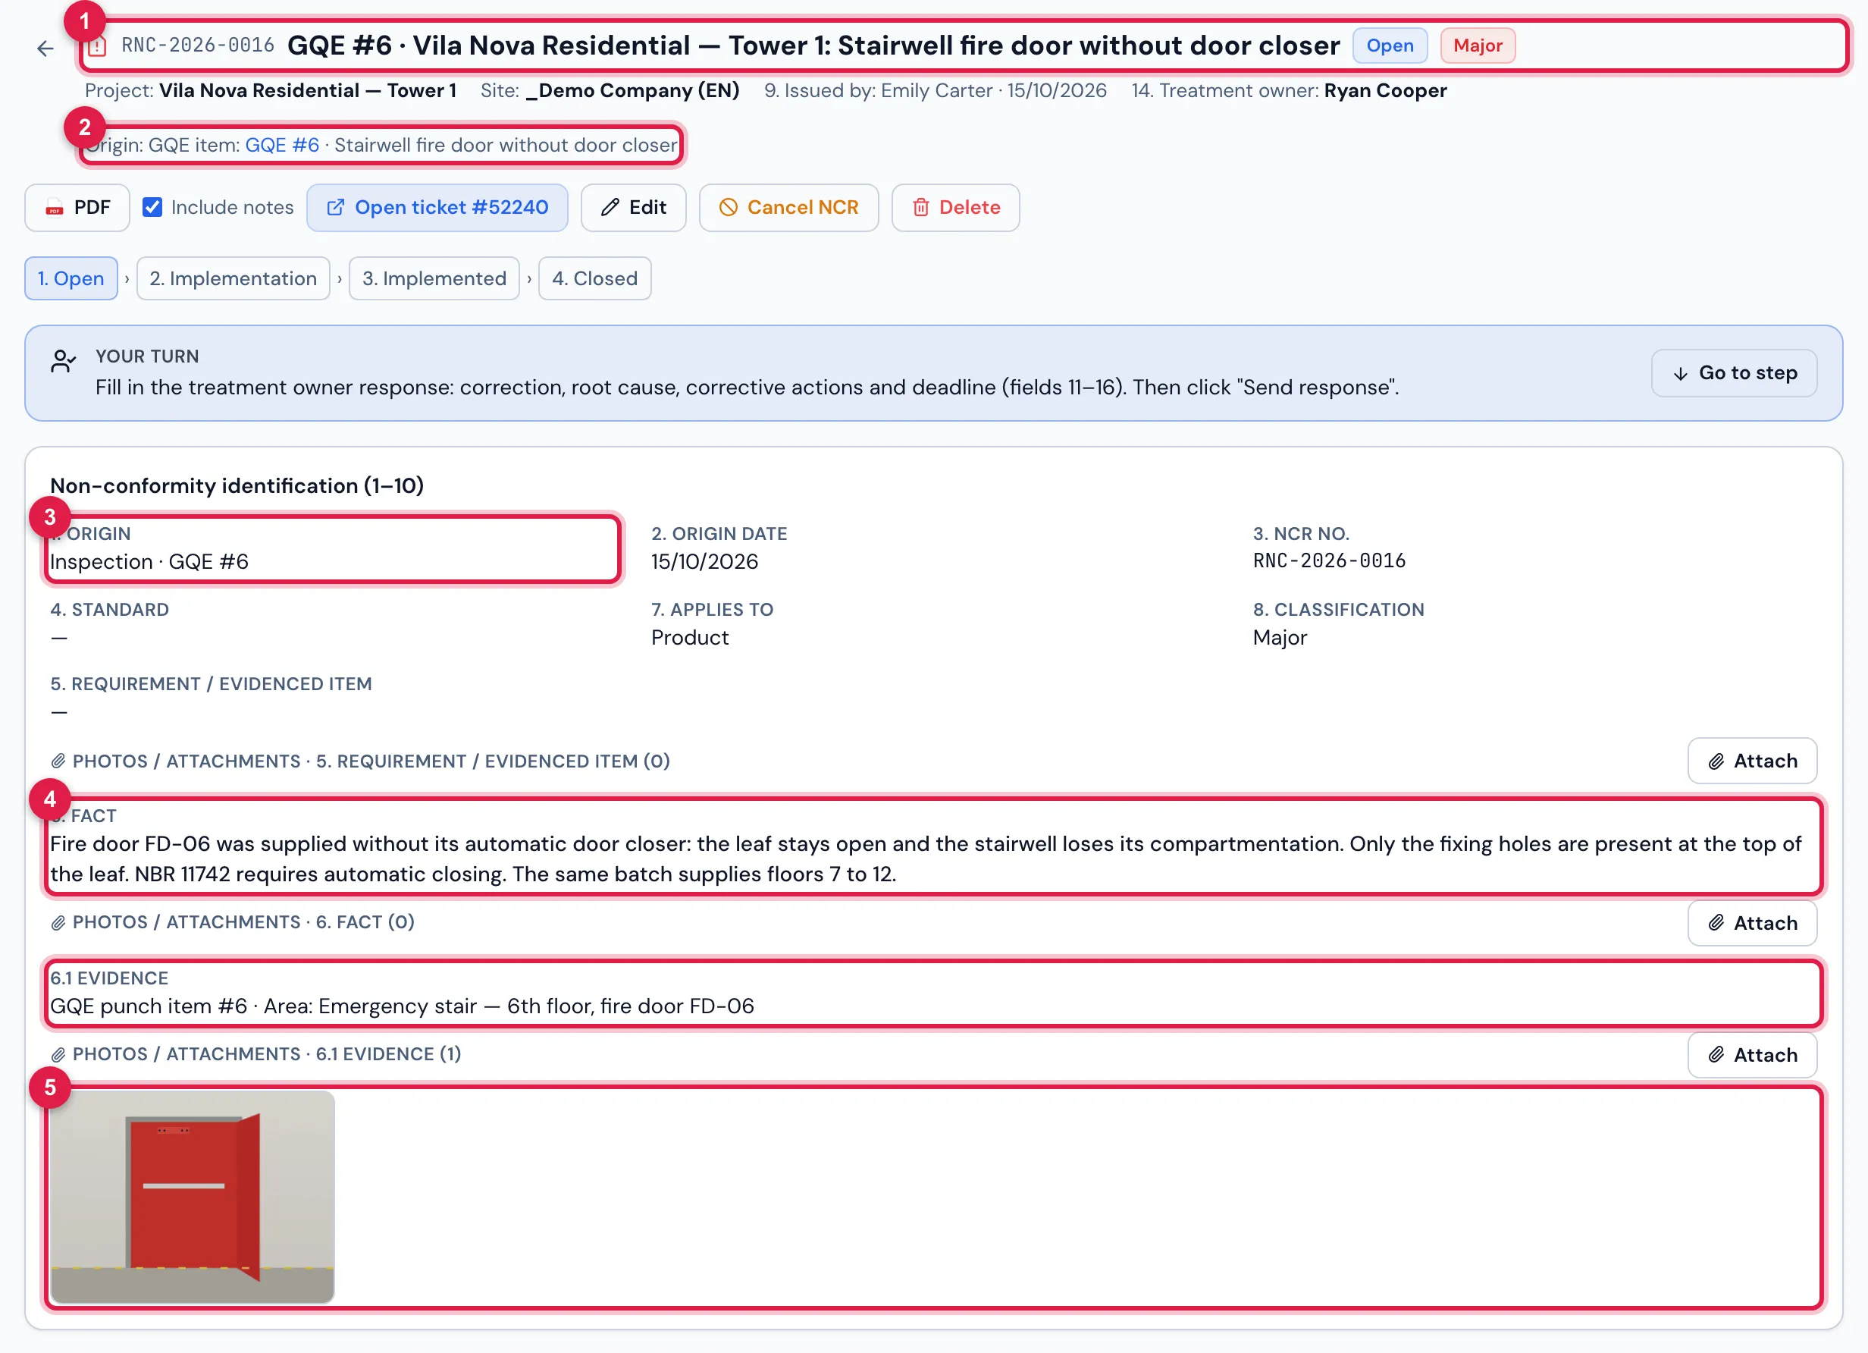This screenshot has width=1868, height=1353.
Task: Click the NCR document icon beside RNC-2026-0016
Action: click(97, 46)
